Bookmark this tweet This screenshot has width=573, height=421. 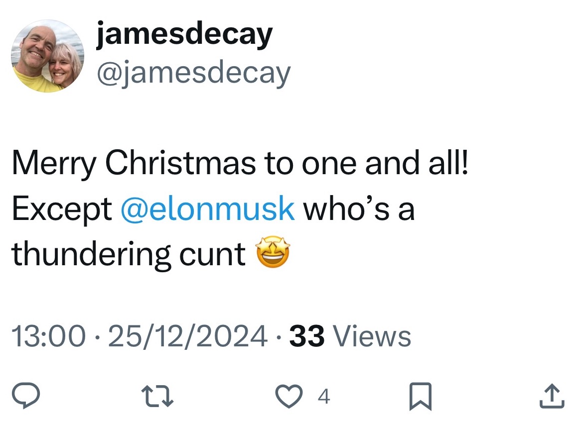tap(420, 398)
